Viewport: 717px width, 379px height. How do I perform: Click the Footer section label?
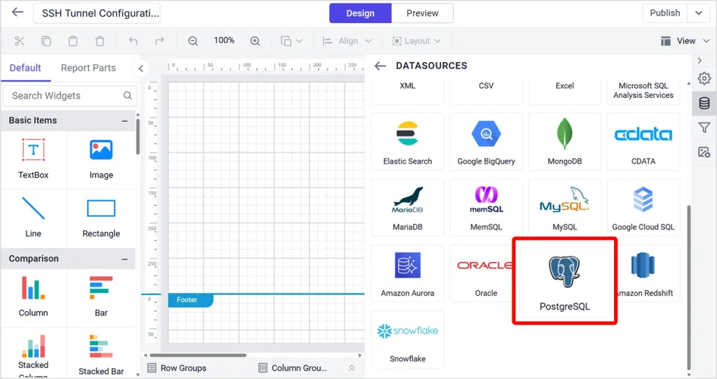190,300
